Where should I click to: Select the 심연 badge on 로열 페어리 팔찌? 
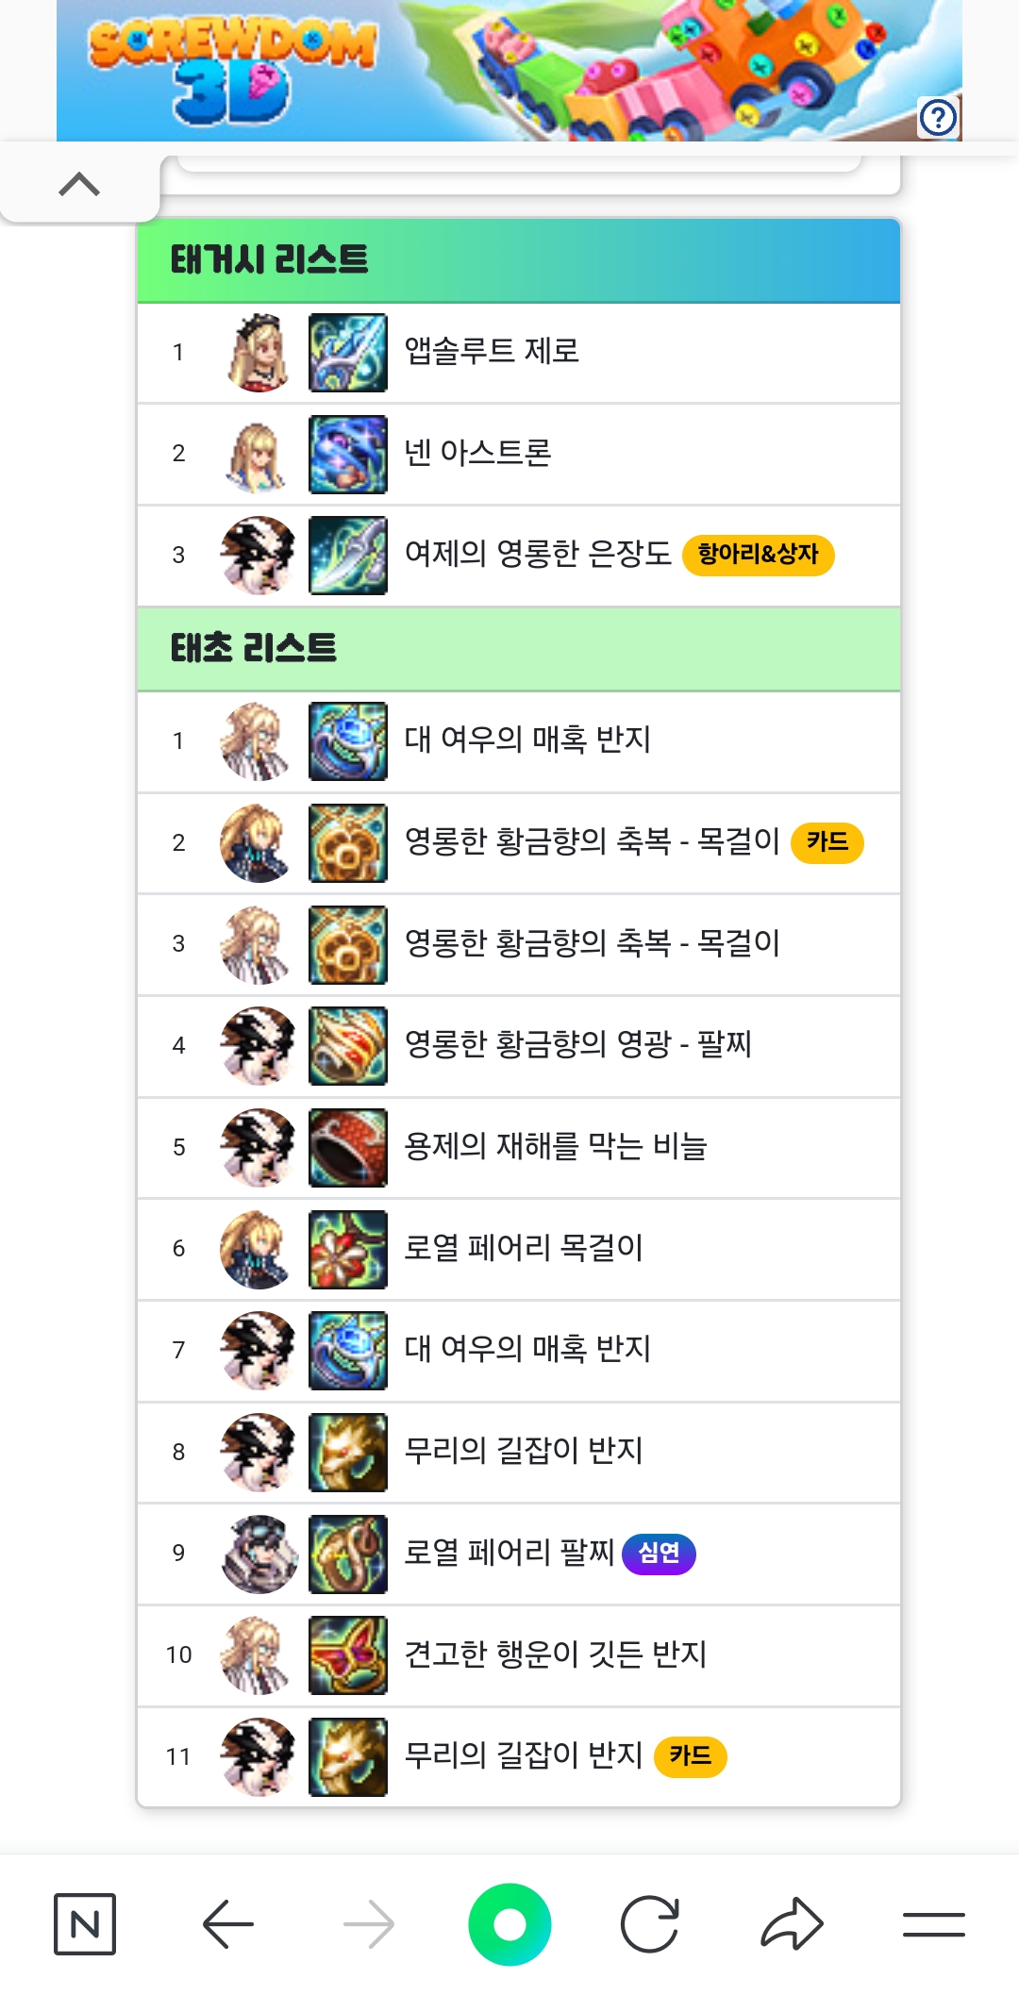point(659,1553)
